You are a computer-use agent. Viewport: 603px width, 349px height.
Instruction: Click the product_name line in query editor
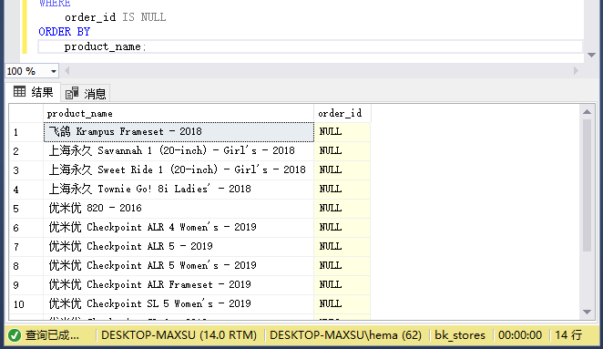click(310, 47)
